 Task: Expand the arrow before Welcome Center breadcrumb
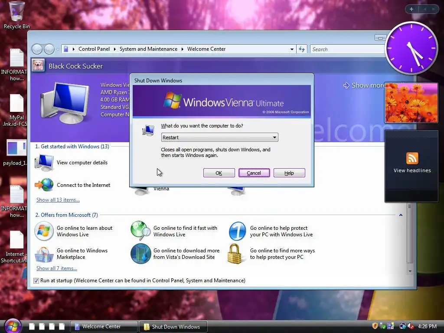[183, 49]
